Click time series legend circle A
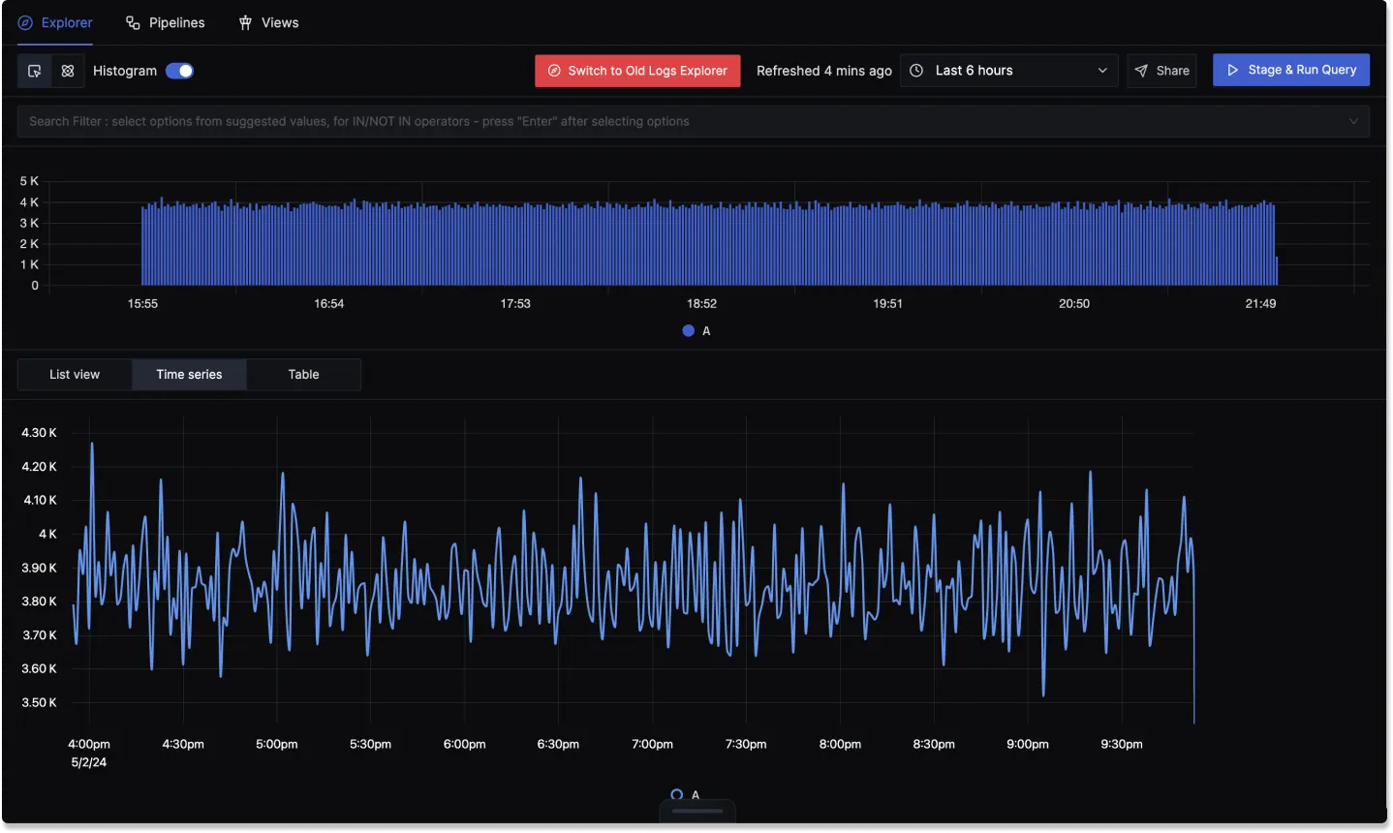 677,795
